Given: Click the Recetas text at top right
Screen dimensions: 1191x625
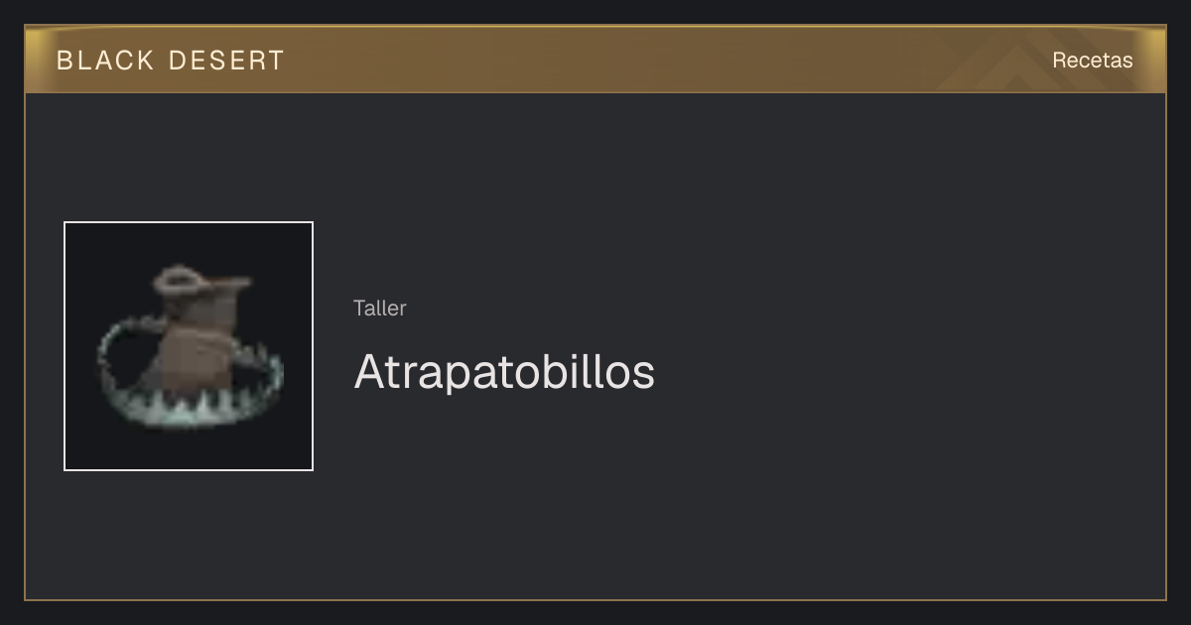Looking at the screenshot, I should [x=1092, y=60].
